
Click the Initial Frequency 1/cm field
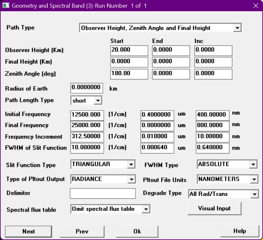[87, 115]
